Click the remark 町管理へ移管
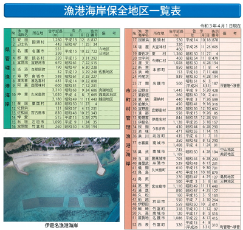Viewport: 243px width, 230px height. pos(230,227)
